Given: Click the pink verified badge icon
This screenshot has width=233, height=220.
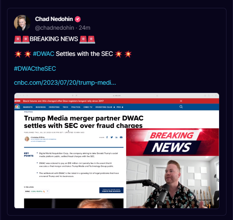Looking at the screenshot, I should pos(78,19).
